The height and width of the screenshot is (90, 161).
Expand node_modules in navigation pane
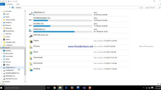point(2,20)
